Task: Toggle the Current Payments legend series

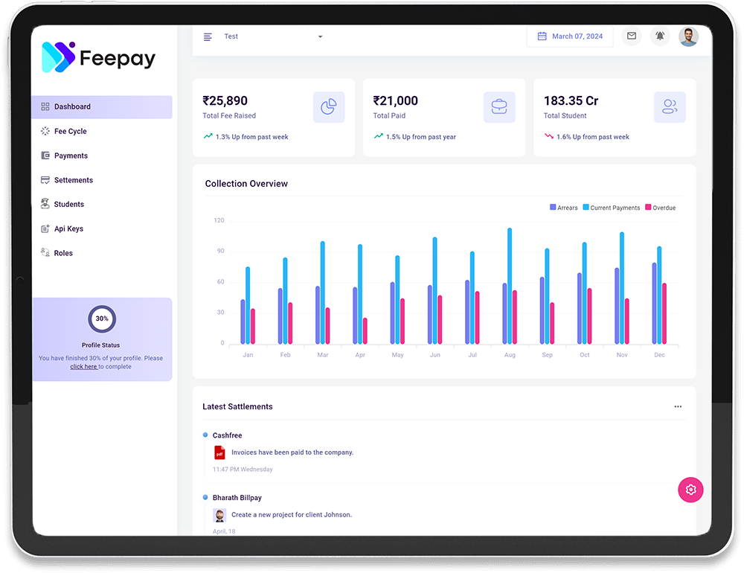Action: (x=611, y=208)
